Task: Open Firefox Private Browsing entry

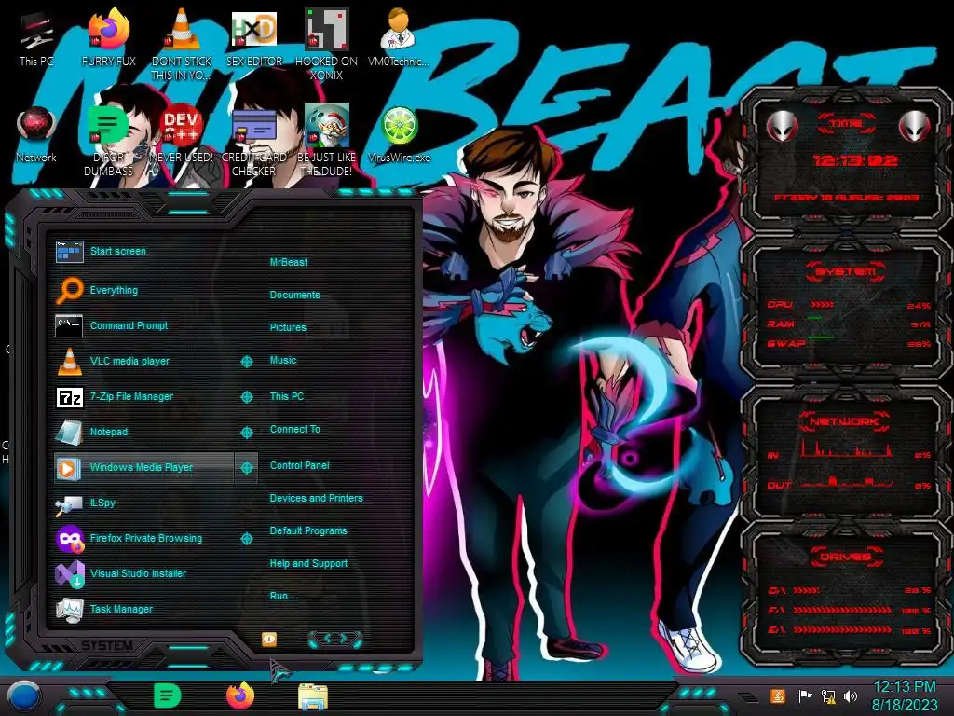Action: tap(146, 538)
